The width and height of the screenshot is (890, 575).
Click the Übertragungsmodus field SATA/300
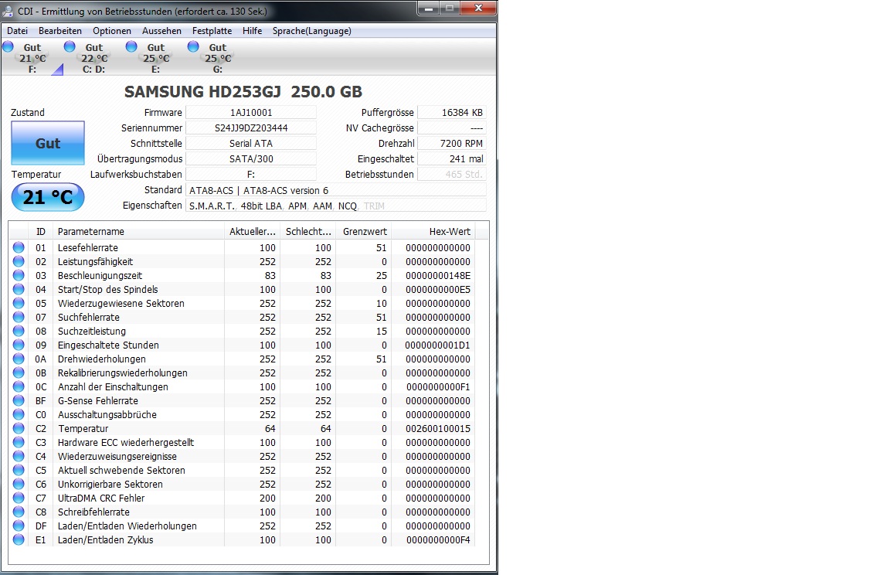tap(251, 159)
